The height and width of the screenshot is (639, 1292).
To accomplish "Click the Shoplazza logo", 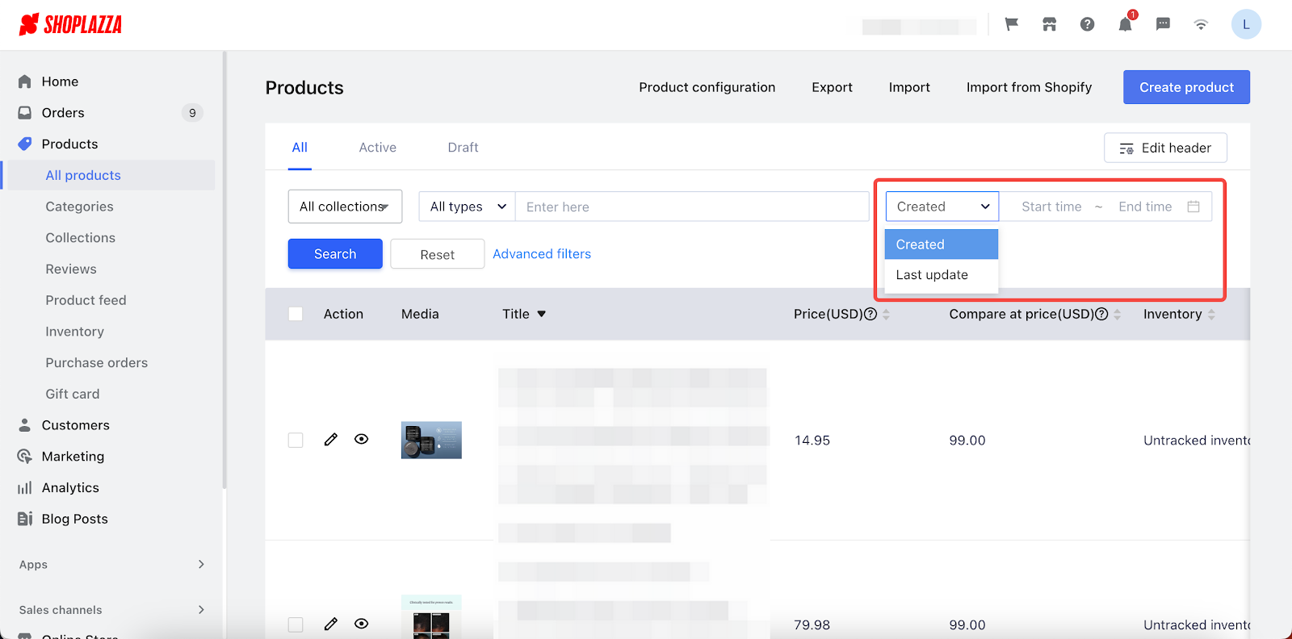I will [70, 25].
